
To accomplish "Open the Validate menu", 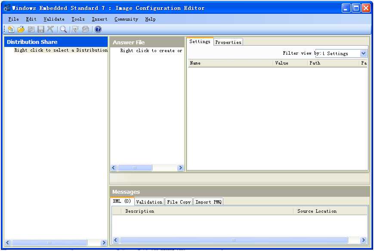I will (x=54, y=19).
